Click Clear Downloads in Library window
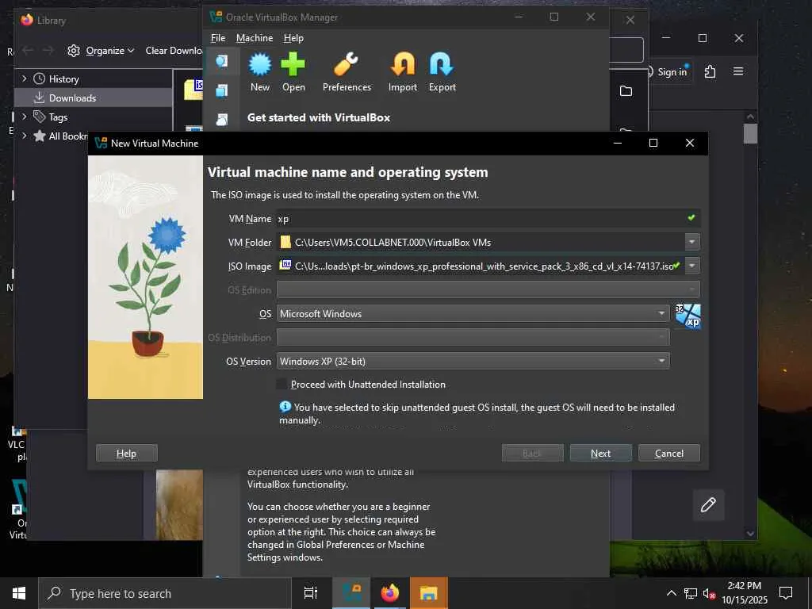The image size is (812, 609). pos(174,50)
